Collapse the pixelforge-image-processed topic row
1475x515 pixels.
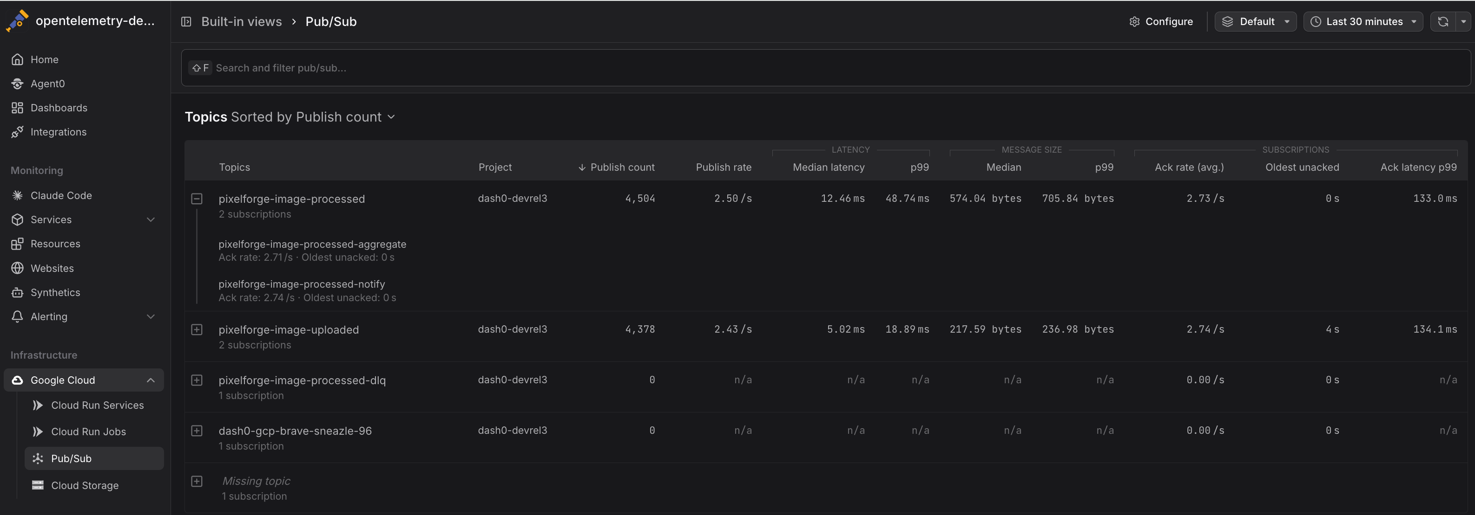(197, 199)
